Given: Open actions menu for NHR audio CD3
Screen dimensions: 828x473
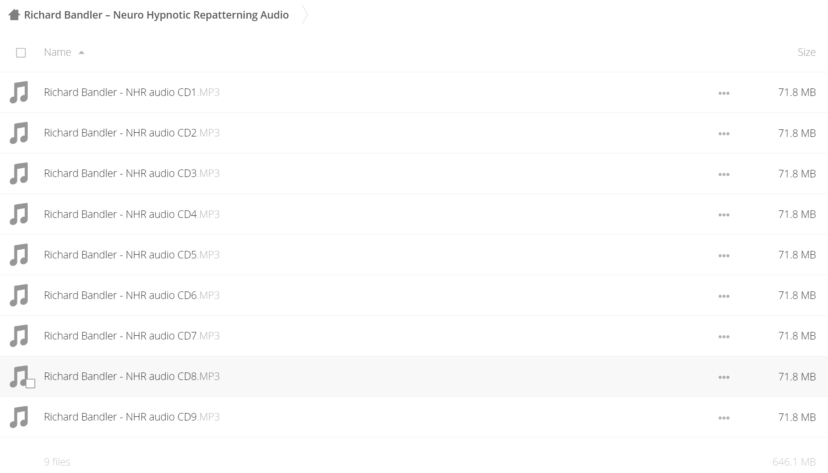Looking at the screenshot, I should (724, 174).
